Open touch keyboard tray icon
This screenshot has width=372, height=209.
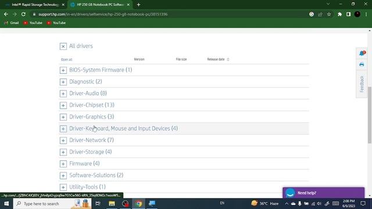pos(335,204)
